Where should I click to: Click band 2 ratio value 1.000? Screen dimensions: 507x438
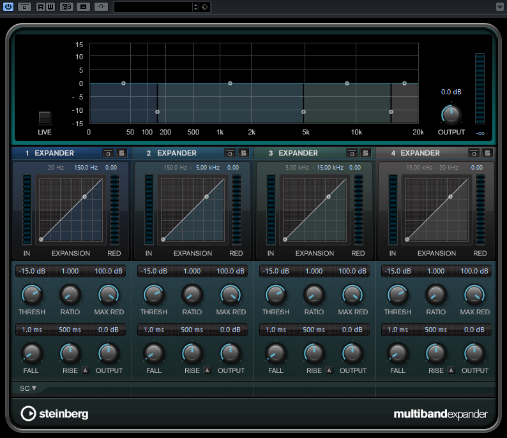192,271
